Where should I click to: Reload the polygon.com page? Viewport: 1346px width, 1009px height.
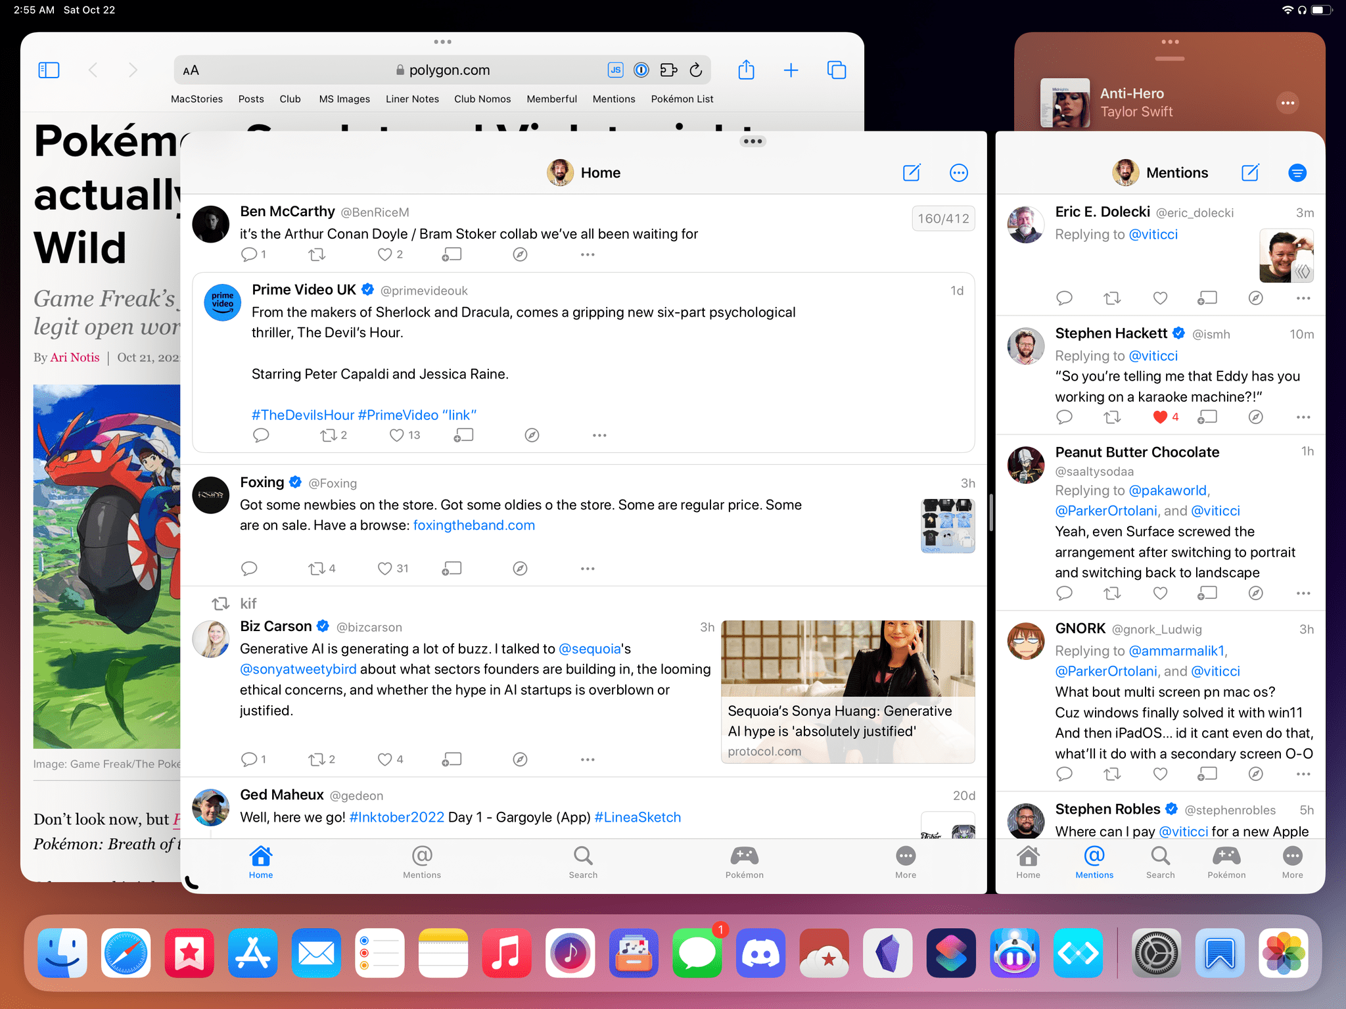click(696, 70)
